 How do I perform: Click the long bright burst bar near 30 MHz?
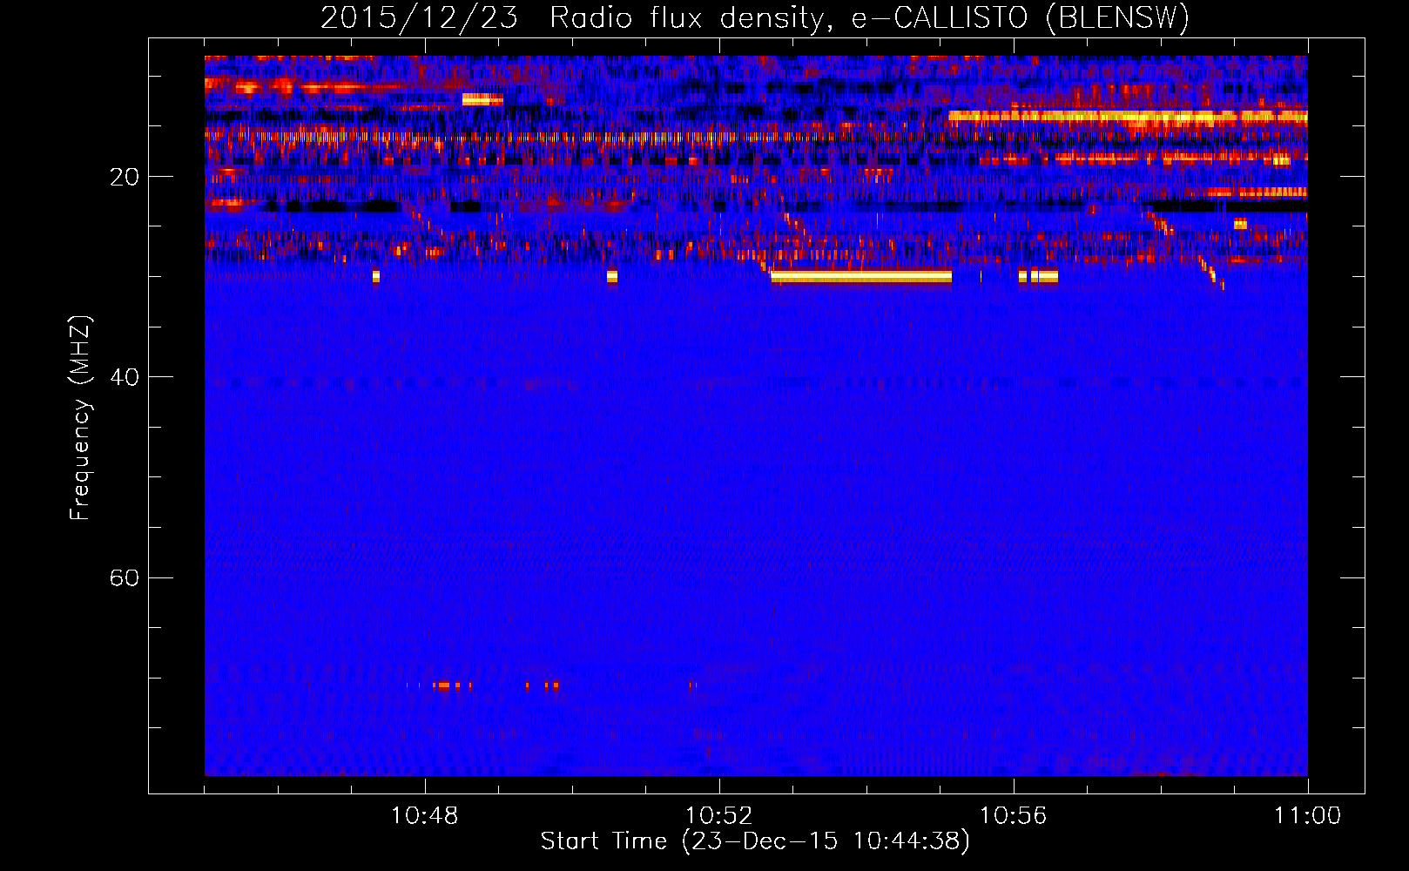[x=861, y=277]
